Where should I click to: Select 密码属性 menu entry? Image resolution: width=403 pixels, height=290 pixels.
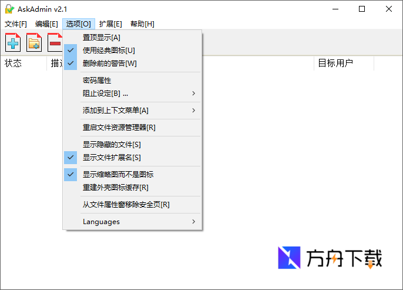click(132, 81)
